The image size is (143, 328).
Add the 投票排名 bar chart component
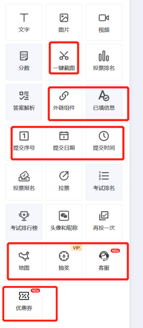pos(104,62)
